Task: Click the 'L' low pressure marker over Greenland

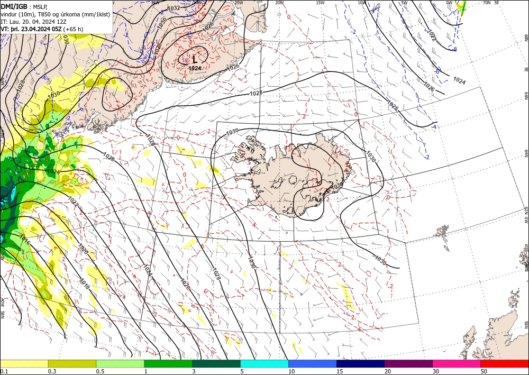Action: click(195, 60)
